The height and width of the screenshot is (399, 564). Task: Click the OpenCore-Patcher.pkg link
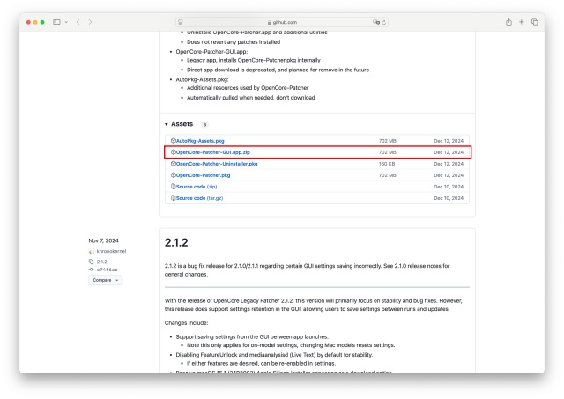click(203, 175)
